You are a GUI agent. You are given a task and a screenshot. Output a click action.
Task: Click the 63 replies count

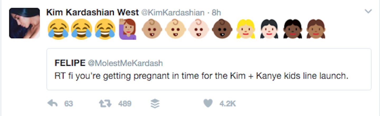coord(69,104)
